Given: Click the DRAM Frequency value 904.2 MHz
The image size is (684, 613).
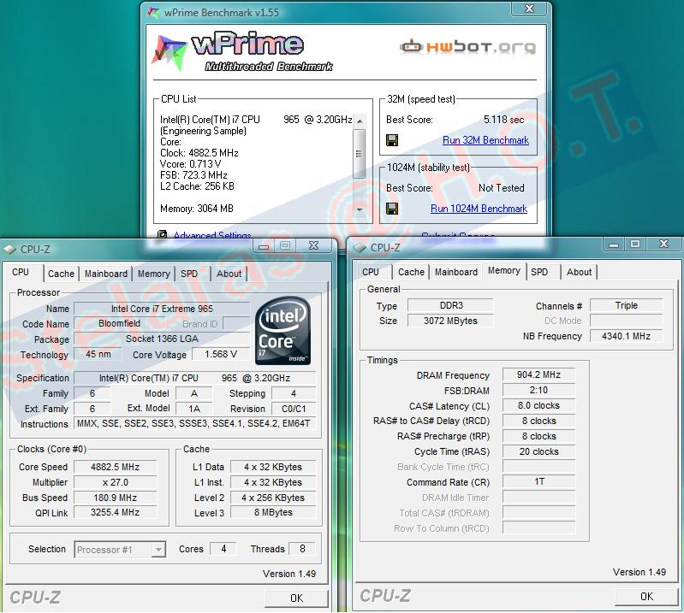Looking at the screenshot, I should point(538,374).
